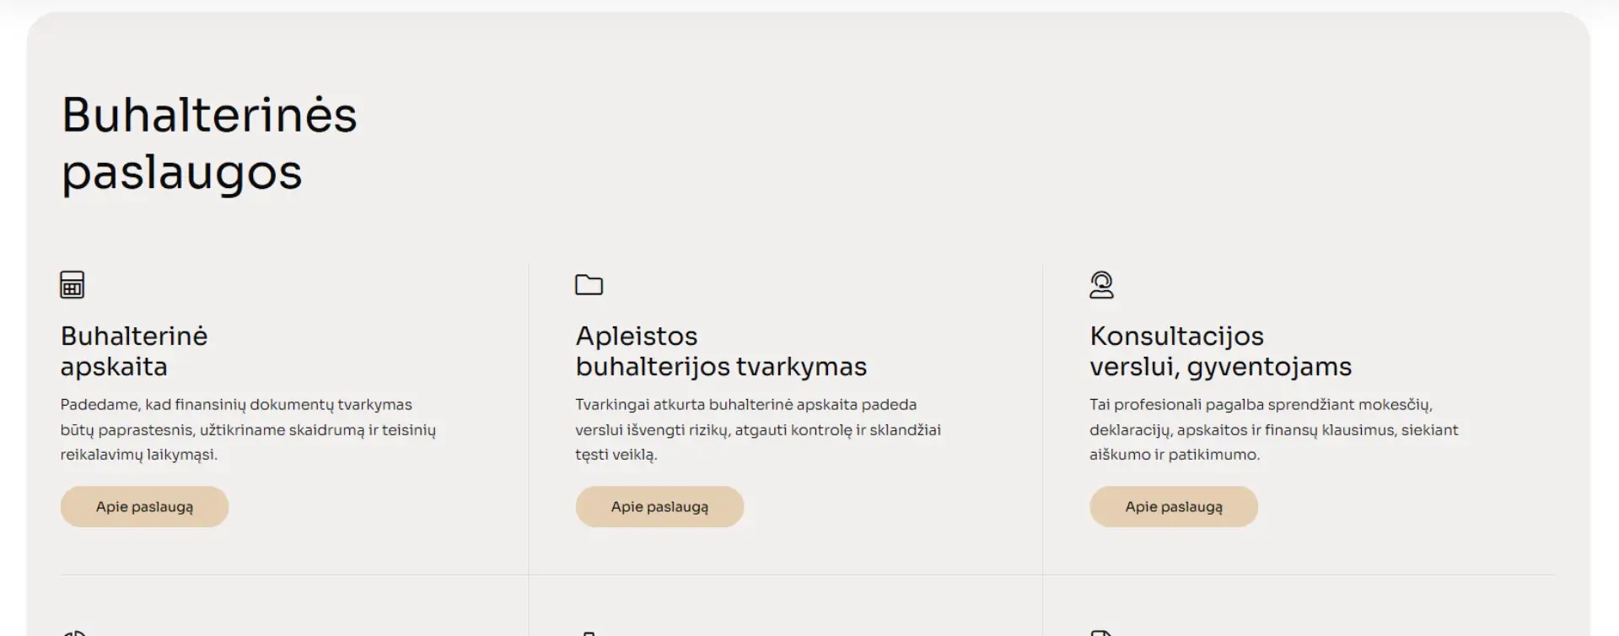
Task: Click the word "paslaugos" in the main heading
Action: (182, 173)
